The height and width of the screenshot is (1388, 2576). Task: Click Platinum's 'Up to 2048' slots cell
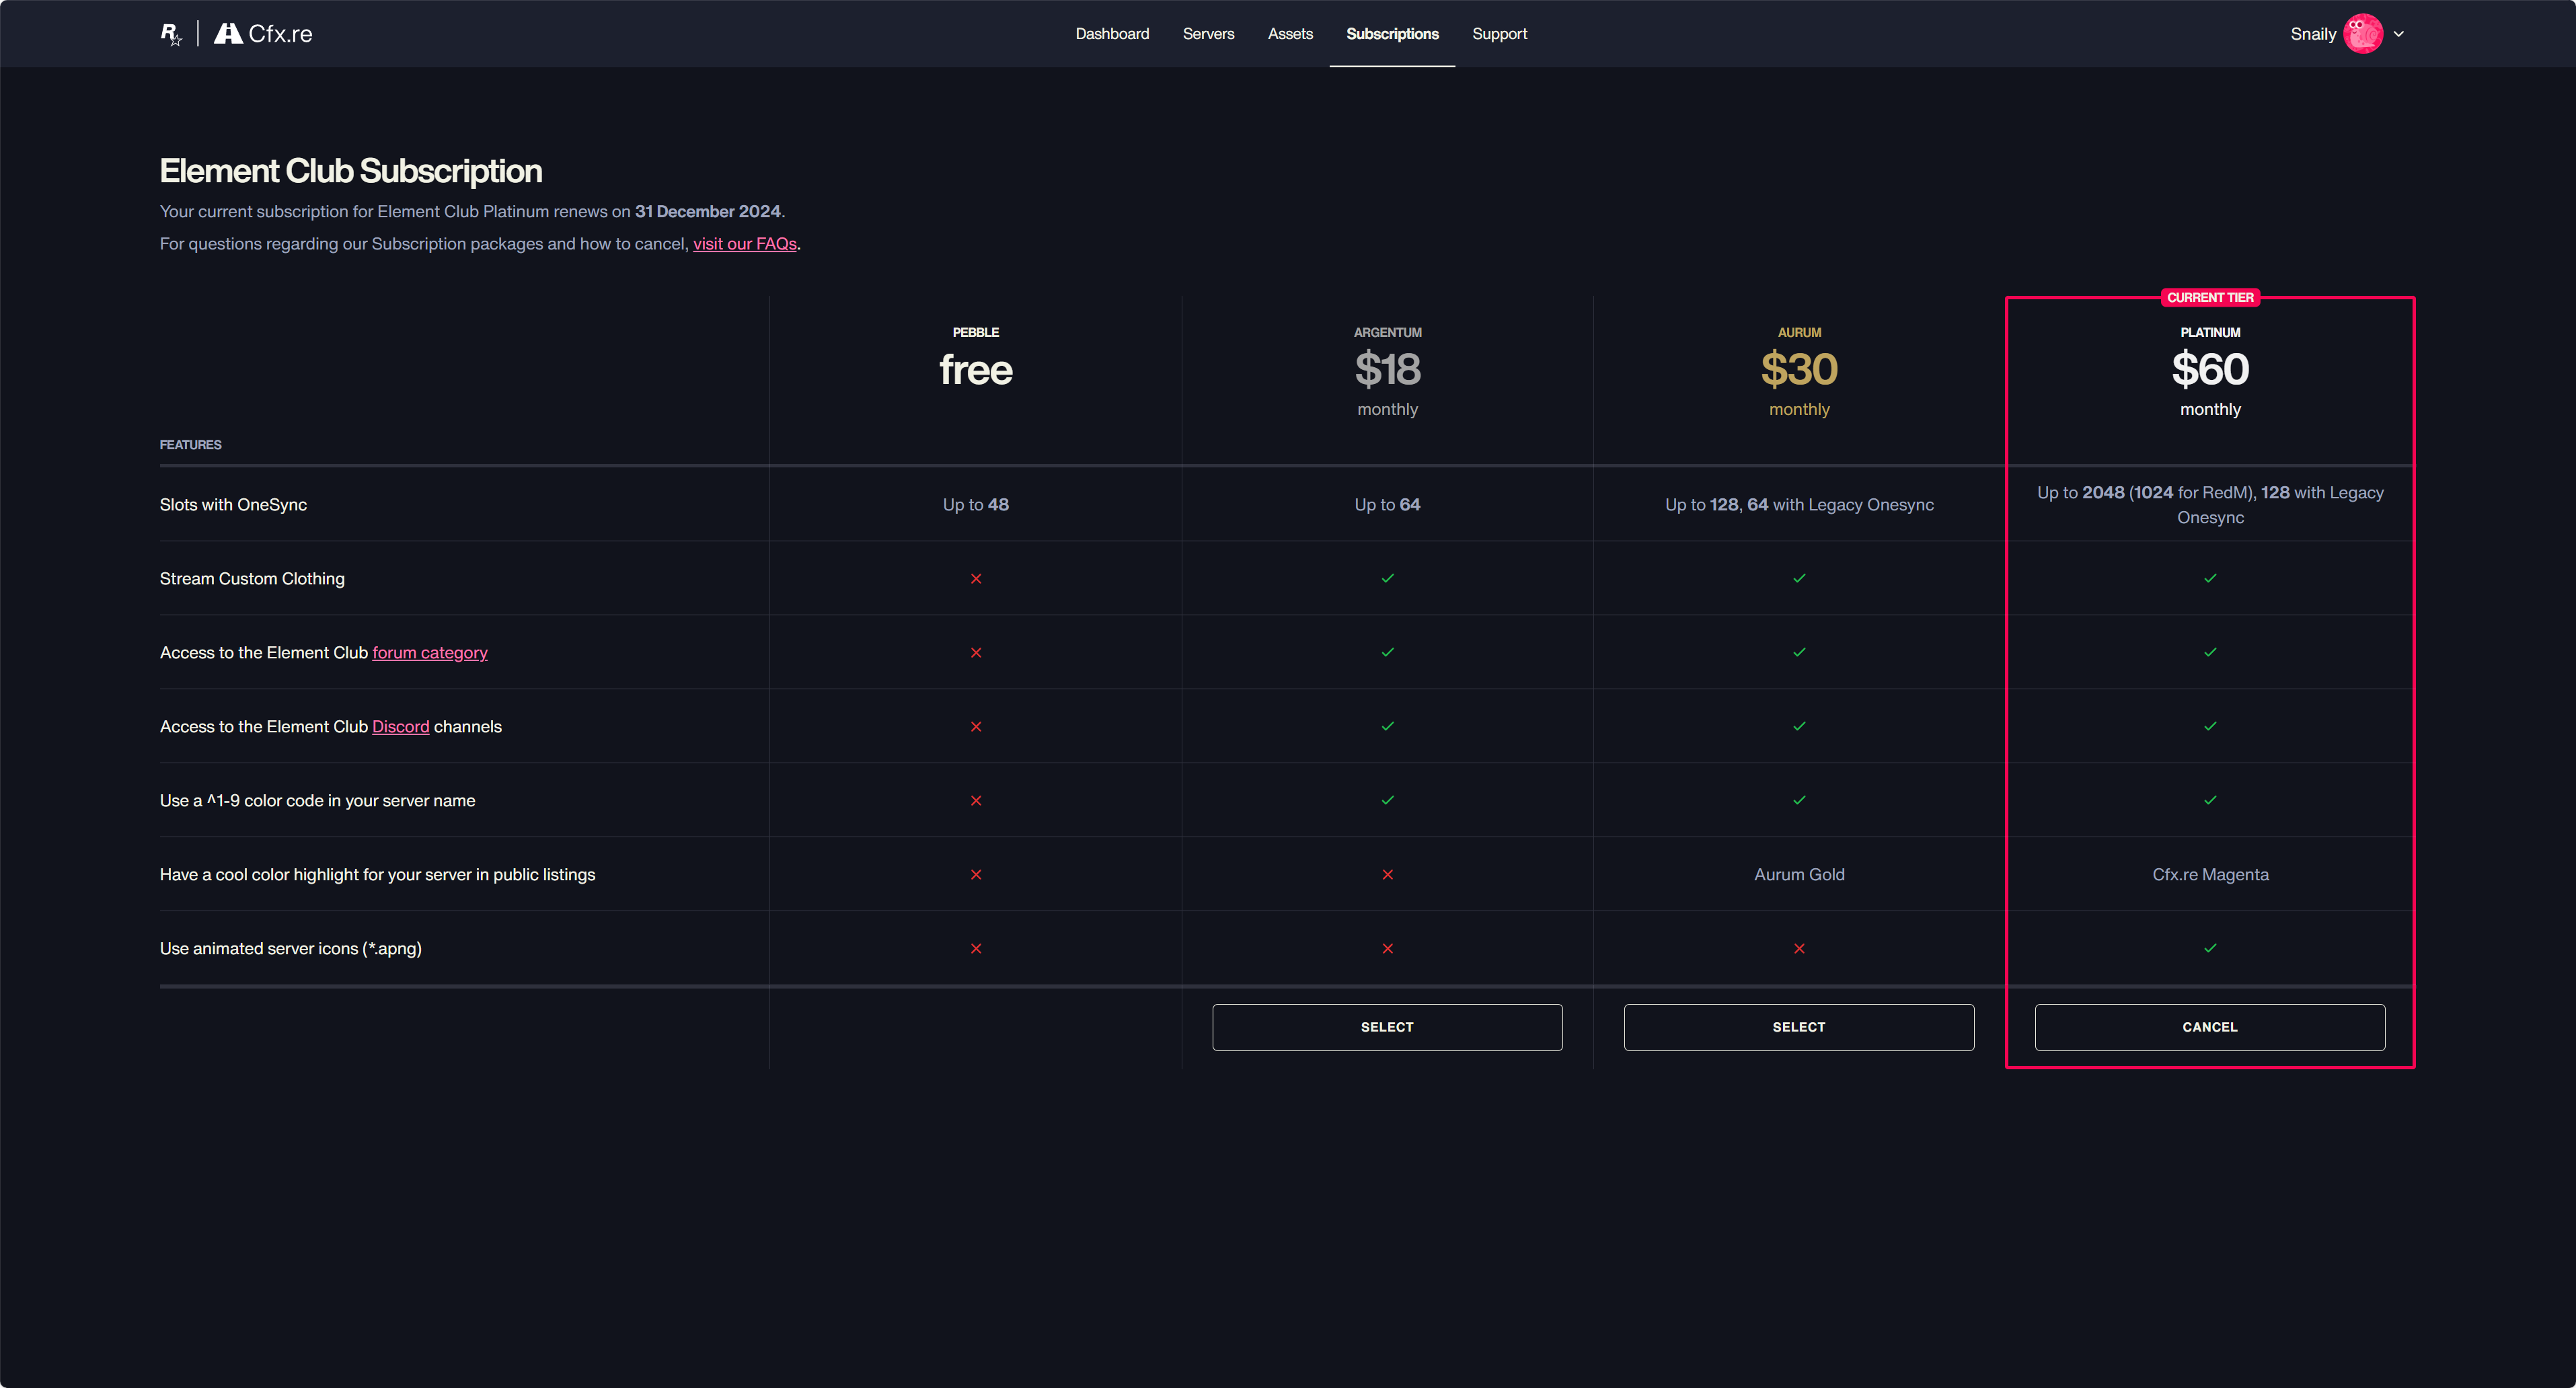tap(2210, 505)
